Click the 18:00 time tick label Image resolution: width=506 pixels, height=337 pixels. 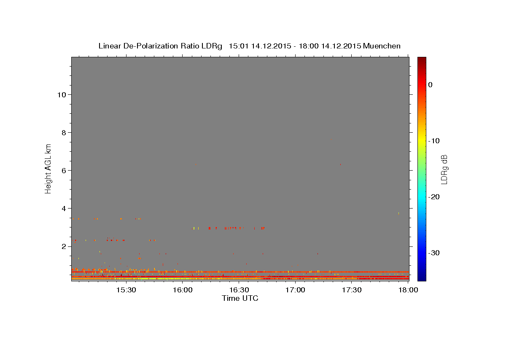tap(409, 290)
